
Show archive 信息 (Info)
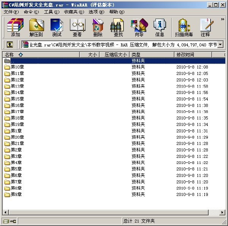tap(160, 27)
